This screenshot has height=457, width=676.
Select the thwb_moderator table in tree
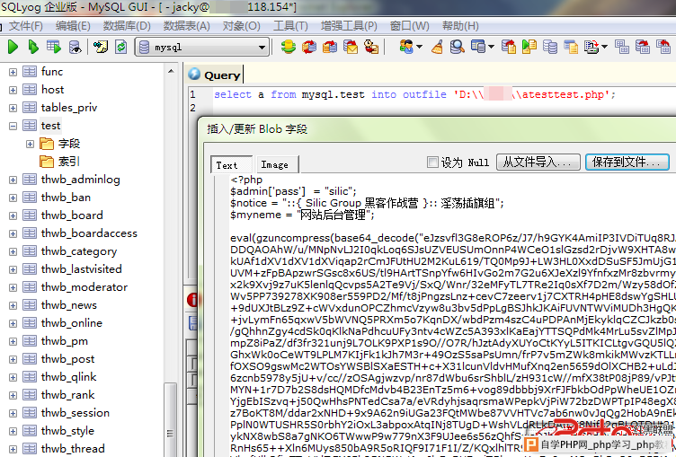tap(84, 287)
